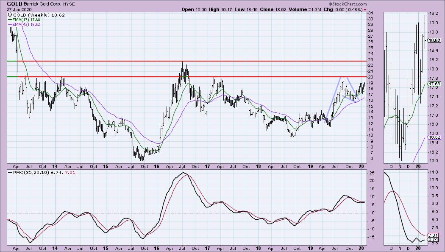Click the red down-arrow beside the Chg value
This screenshot has height=252, width=445.
click(x=365, y=10)
